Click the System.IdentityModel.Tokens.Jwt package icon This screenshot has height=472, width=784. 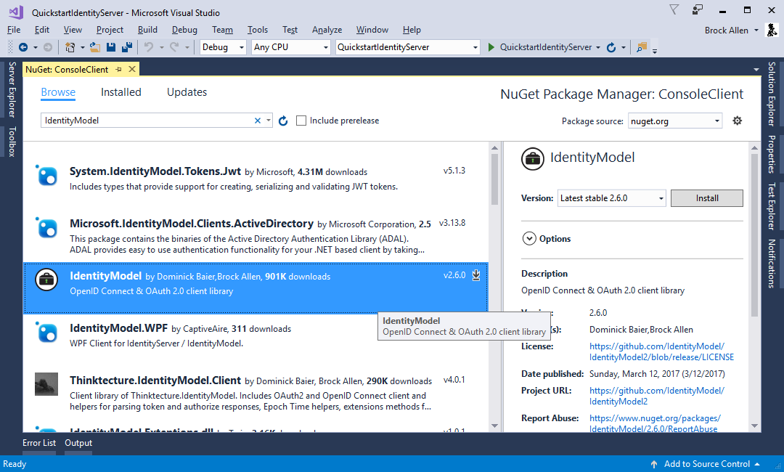click(x=46, y=175)
